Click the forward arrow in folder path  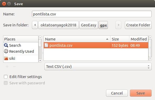pyautogui.click(x=118, y=25)
